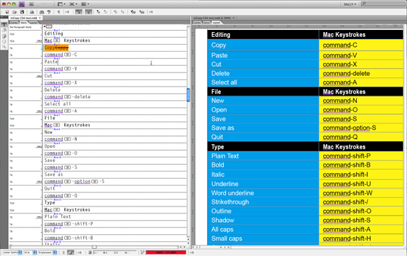The image size is (407, 256).
Task: Click 'Word underline' cell in layout
Action: click(x=263, y=193)
